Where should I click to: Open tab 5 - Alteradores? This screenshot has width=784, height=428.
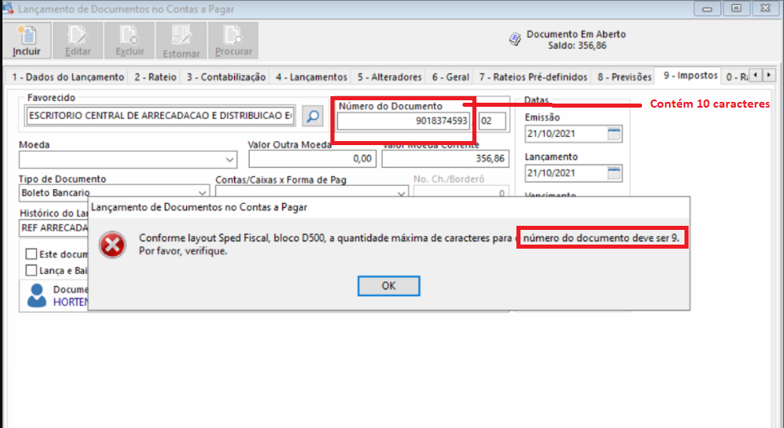tap(389, 77)
